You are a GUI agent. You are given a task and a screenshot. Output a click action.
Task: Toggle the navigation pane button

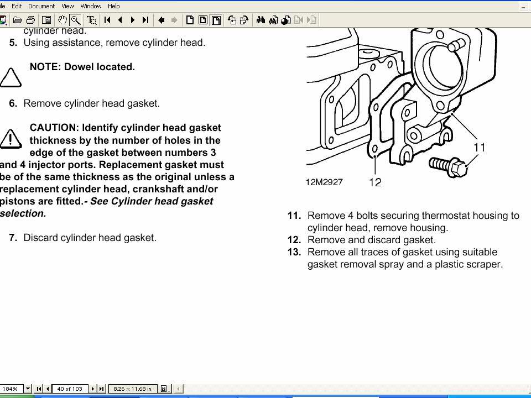click(x=46, y=20)
